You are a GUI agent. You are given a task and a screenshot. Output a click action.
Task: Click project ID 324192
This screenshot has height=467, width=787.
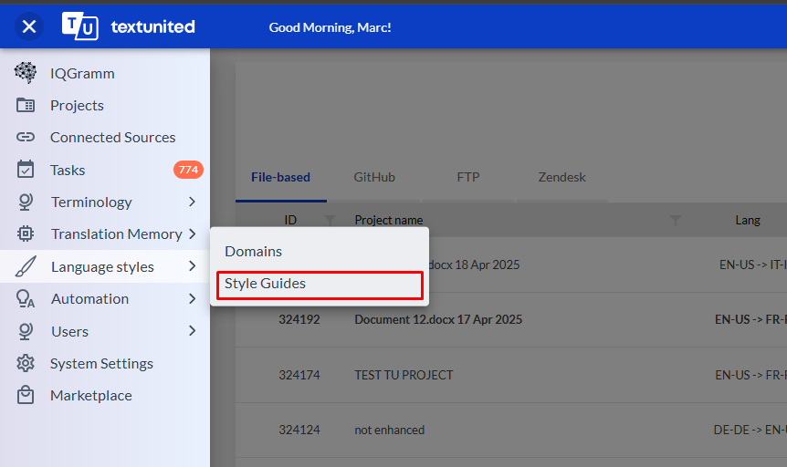299,319
